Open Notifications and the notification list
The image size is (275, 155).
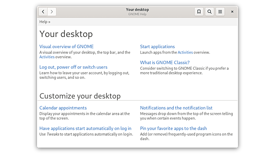(x=176, y=108)
